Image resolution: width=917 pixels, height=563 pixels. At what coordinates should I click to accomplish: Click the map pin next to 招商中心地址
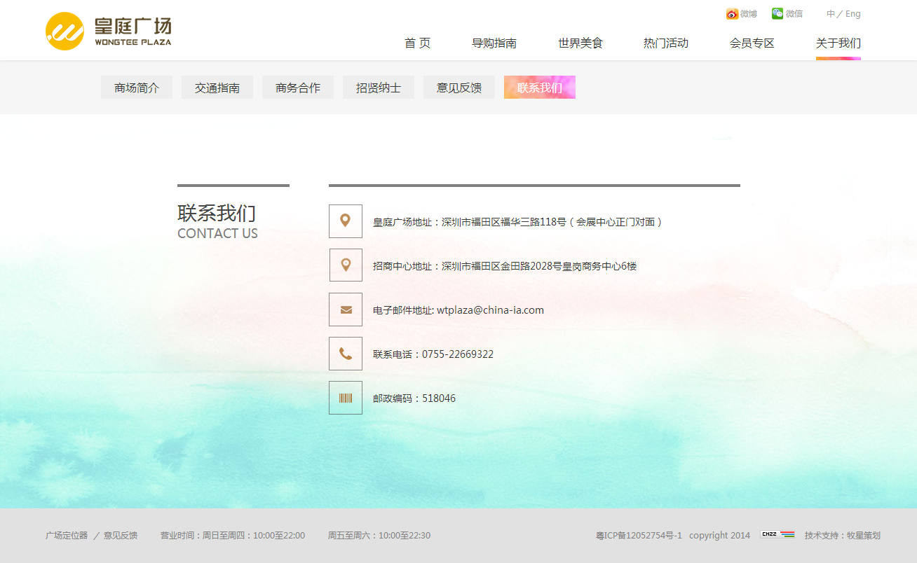click(x=345, y=265)
